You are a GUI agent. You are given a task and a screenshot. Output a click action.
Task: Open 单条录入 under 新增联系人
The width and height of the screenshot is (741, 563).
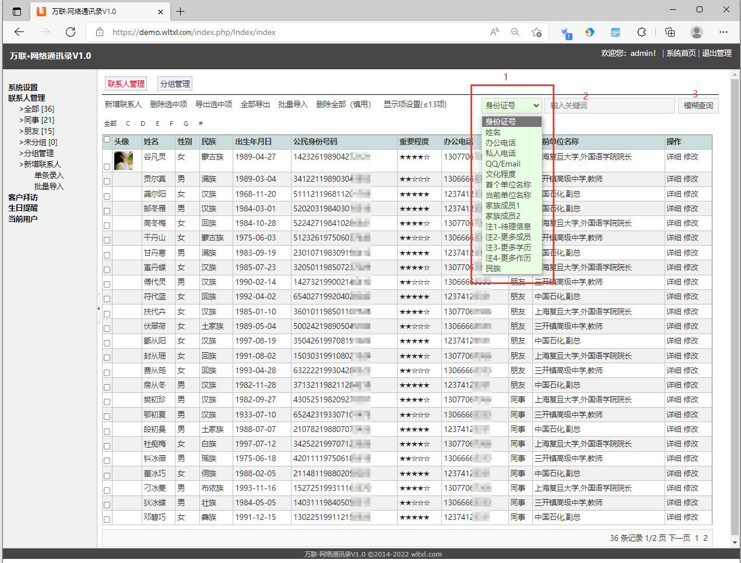coord(49,175)
